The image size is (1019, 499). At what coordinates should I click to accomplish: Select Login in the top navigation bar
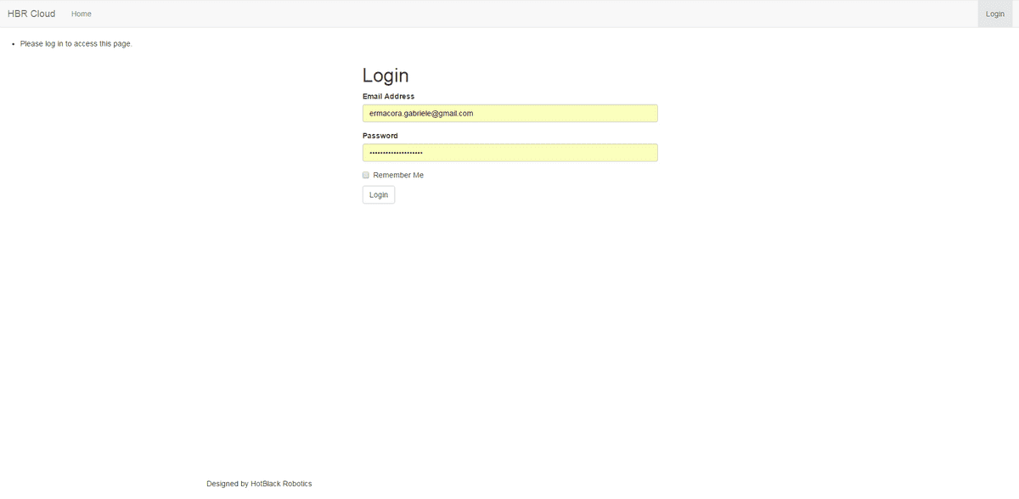[x=994, y=14]
